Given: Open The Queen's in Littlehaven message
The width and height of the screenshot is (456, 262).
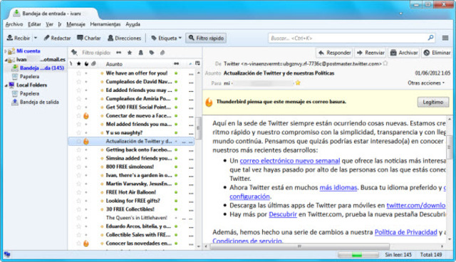Looking at the screenshot, I should [x=137, y=218].
